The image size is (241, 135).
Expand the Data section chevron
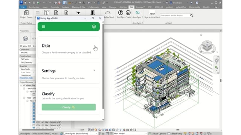(x=95, y=45)
